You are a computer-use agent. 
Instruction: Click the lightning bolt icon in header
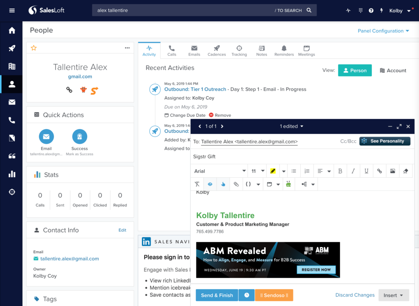click(x=382, y=10)
